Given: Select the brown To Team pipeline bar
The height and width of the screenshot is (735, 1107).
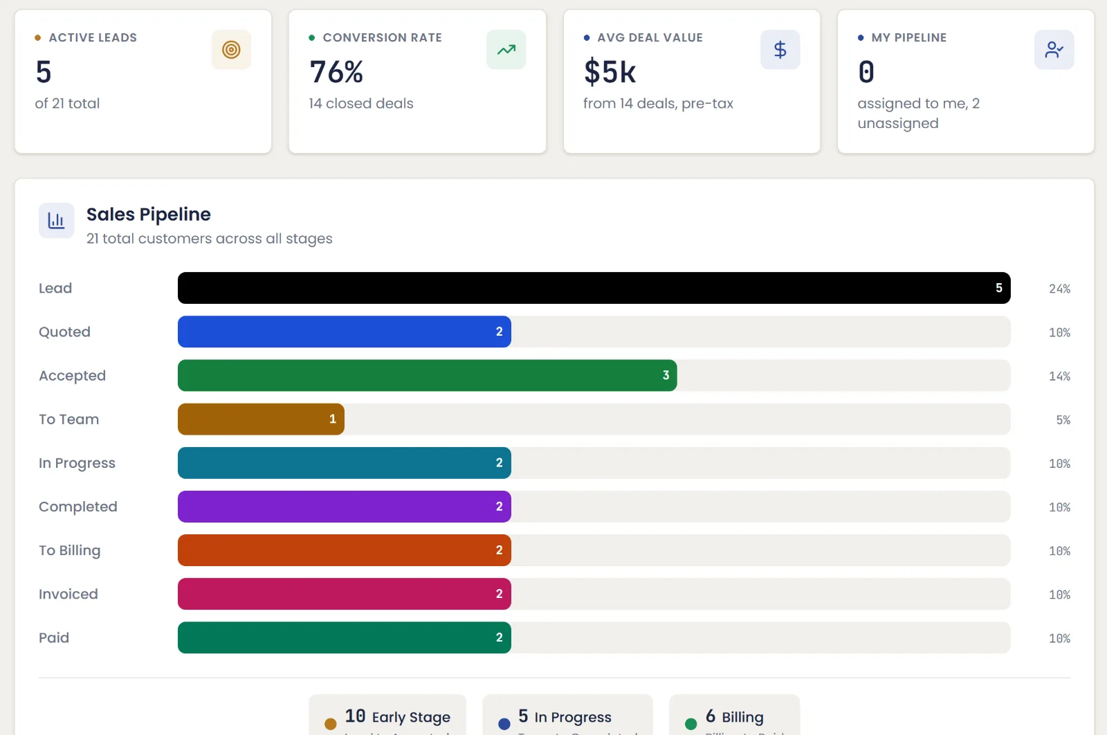Looking at the screenshot, I should pos(261,419).
